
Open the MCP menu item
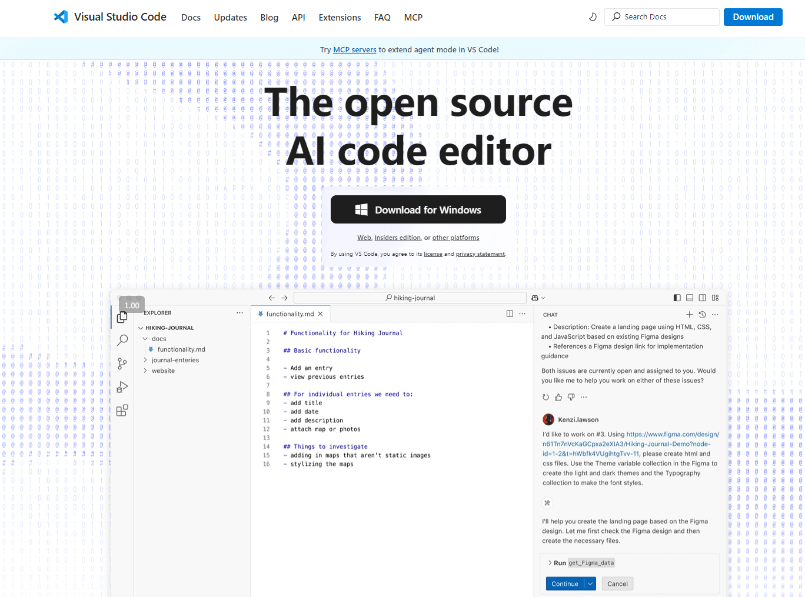pos(413,18)
